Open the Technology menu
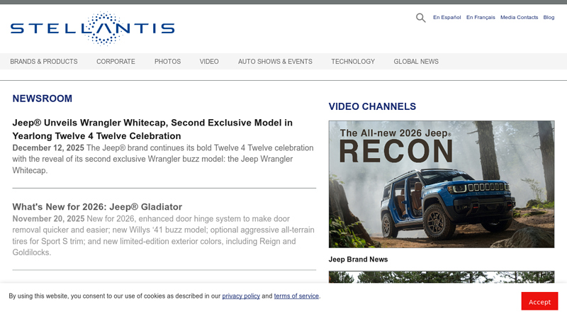 (353, 62)
